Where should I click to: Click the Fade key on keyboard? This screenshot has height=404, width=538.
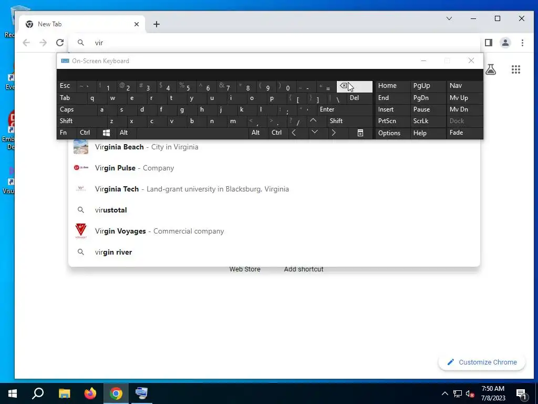(464, 133)
